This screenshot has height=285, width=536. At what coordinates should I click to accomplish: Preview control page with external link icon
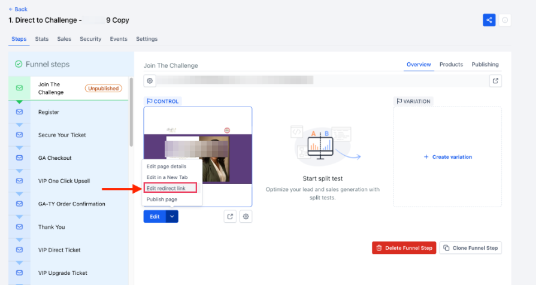[x=230, y=216]
